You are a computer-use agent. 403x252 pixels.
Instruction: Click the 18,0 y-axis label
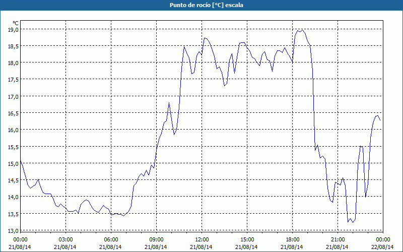tap(14, 62)
